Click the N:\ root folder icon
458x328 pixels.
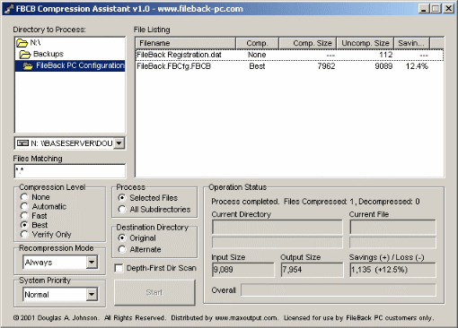[22, 43]
